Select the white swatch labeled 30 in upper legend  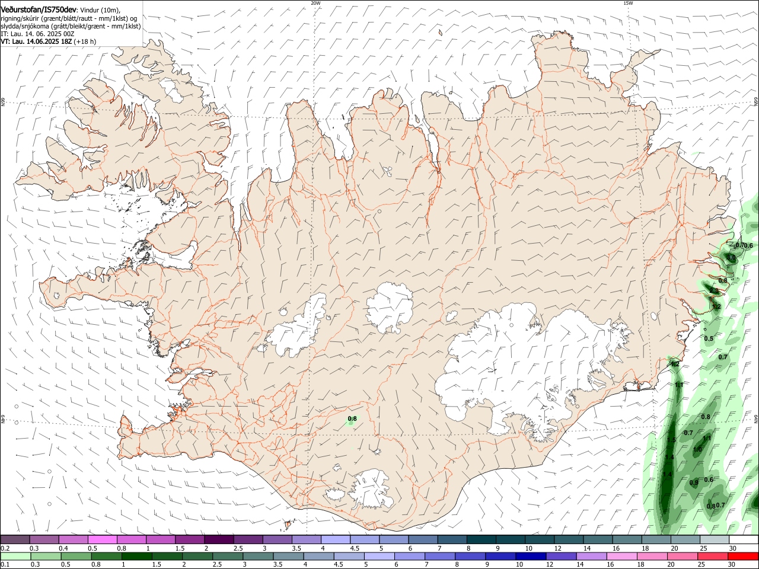pyautogui.click(x=744, y=540)
